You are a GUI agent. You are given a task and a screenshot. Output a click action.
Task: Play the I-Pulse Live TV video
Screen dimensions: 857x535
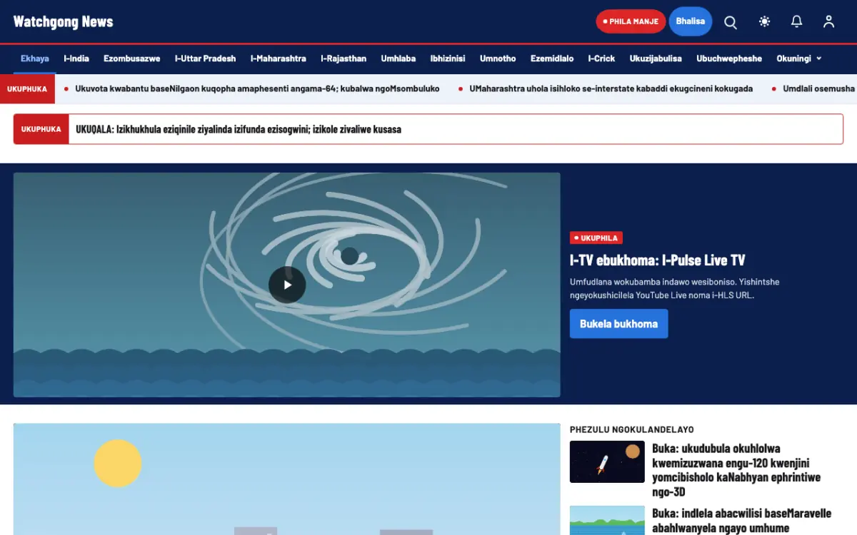[x=287, y=285]
